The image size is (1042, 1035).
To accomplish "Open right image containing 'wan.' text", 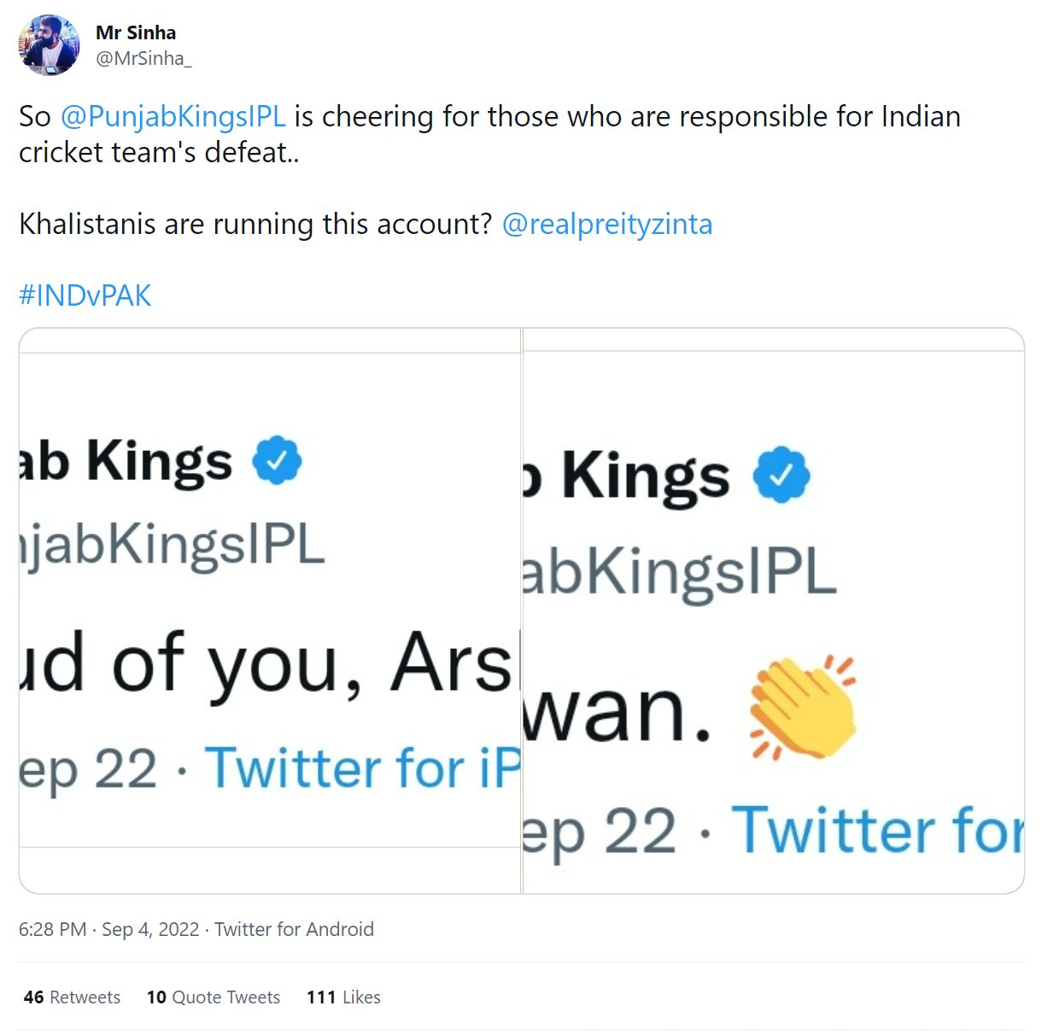I will [x=773, y=611].
